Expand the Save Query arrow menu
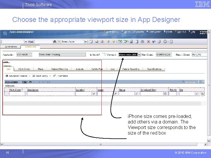 click(50, 76)
